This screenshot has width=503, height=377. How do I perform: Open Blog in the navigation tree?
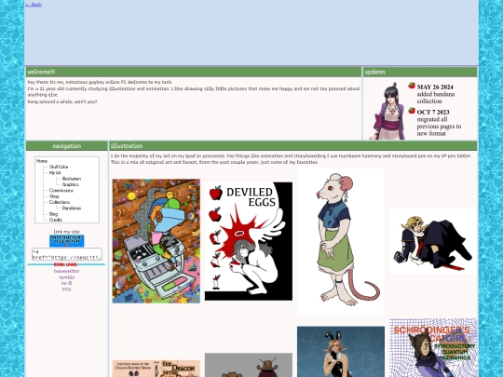click(x=53, y=214)
